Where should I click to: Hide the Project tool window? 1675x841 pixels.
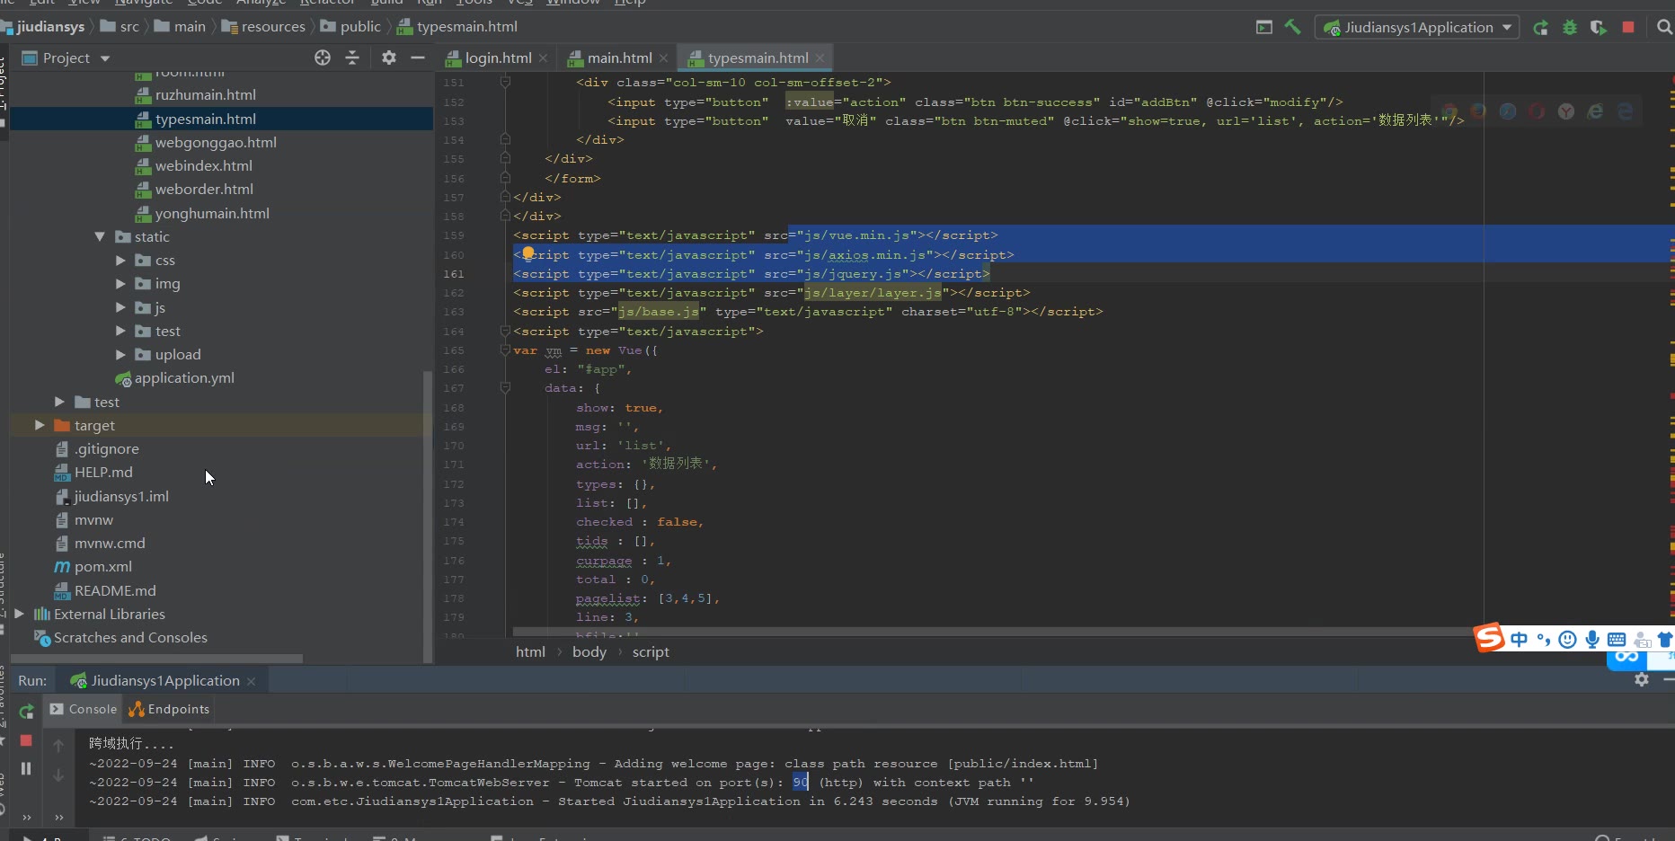pyautogui.click(x=418, y=58)
